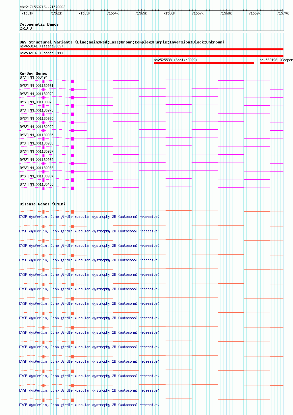Click the larger magenta exon of DYSF|NM_001130455
This screenshot has width=293, height=415.
[x=72, y=188]
